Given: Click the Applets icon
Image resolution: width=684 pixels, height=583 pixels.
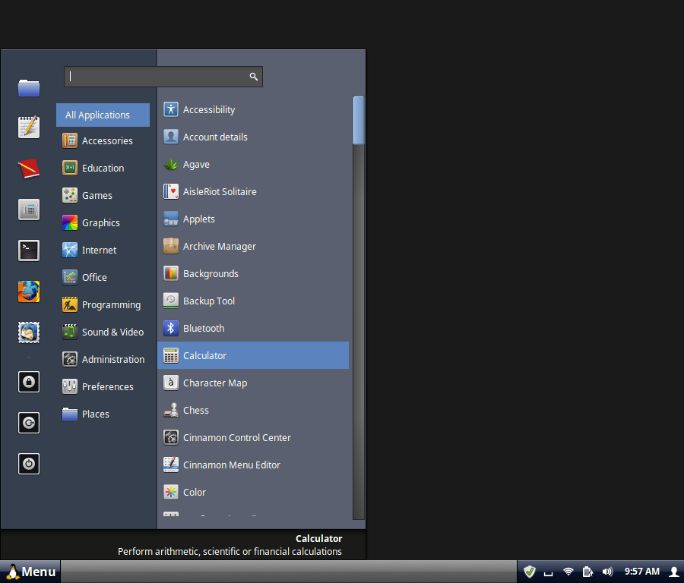Looking at the screenshot, I should pos(171,219).
